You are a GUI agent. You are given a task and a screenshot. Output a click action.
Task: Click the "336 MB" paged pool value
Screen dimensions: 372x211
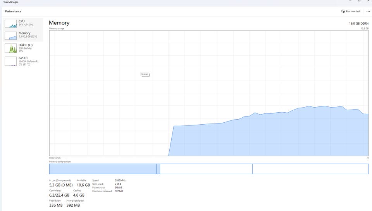point(56,205)
